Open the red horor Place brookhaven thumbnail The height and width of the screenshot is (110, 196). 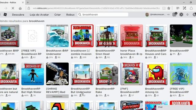tap(132, 36)
